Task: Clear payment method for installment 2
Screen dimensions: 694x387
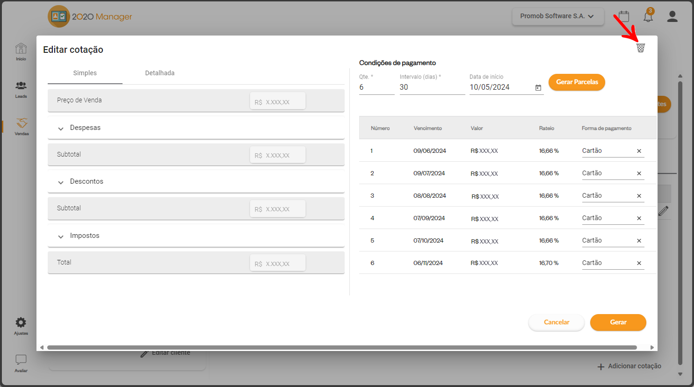Action: [x=639, y=173]
